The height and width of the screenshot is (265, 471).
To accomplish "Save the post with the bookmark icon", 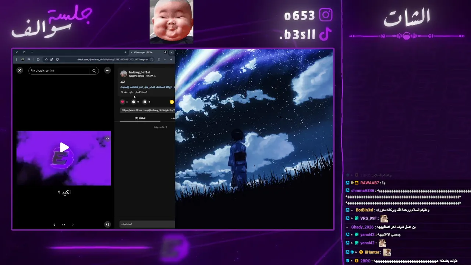I will (145, 102).
